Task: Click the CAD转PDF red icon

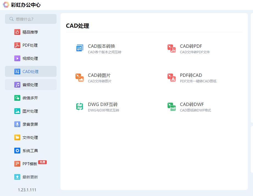Action: [x=171, y=48]
